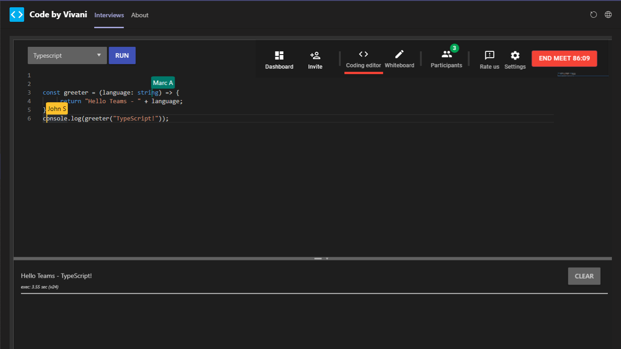Viewport: 621px width, 349px height.
Task: Switch to the Interviews tab
Action: [x=109, y=15]
